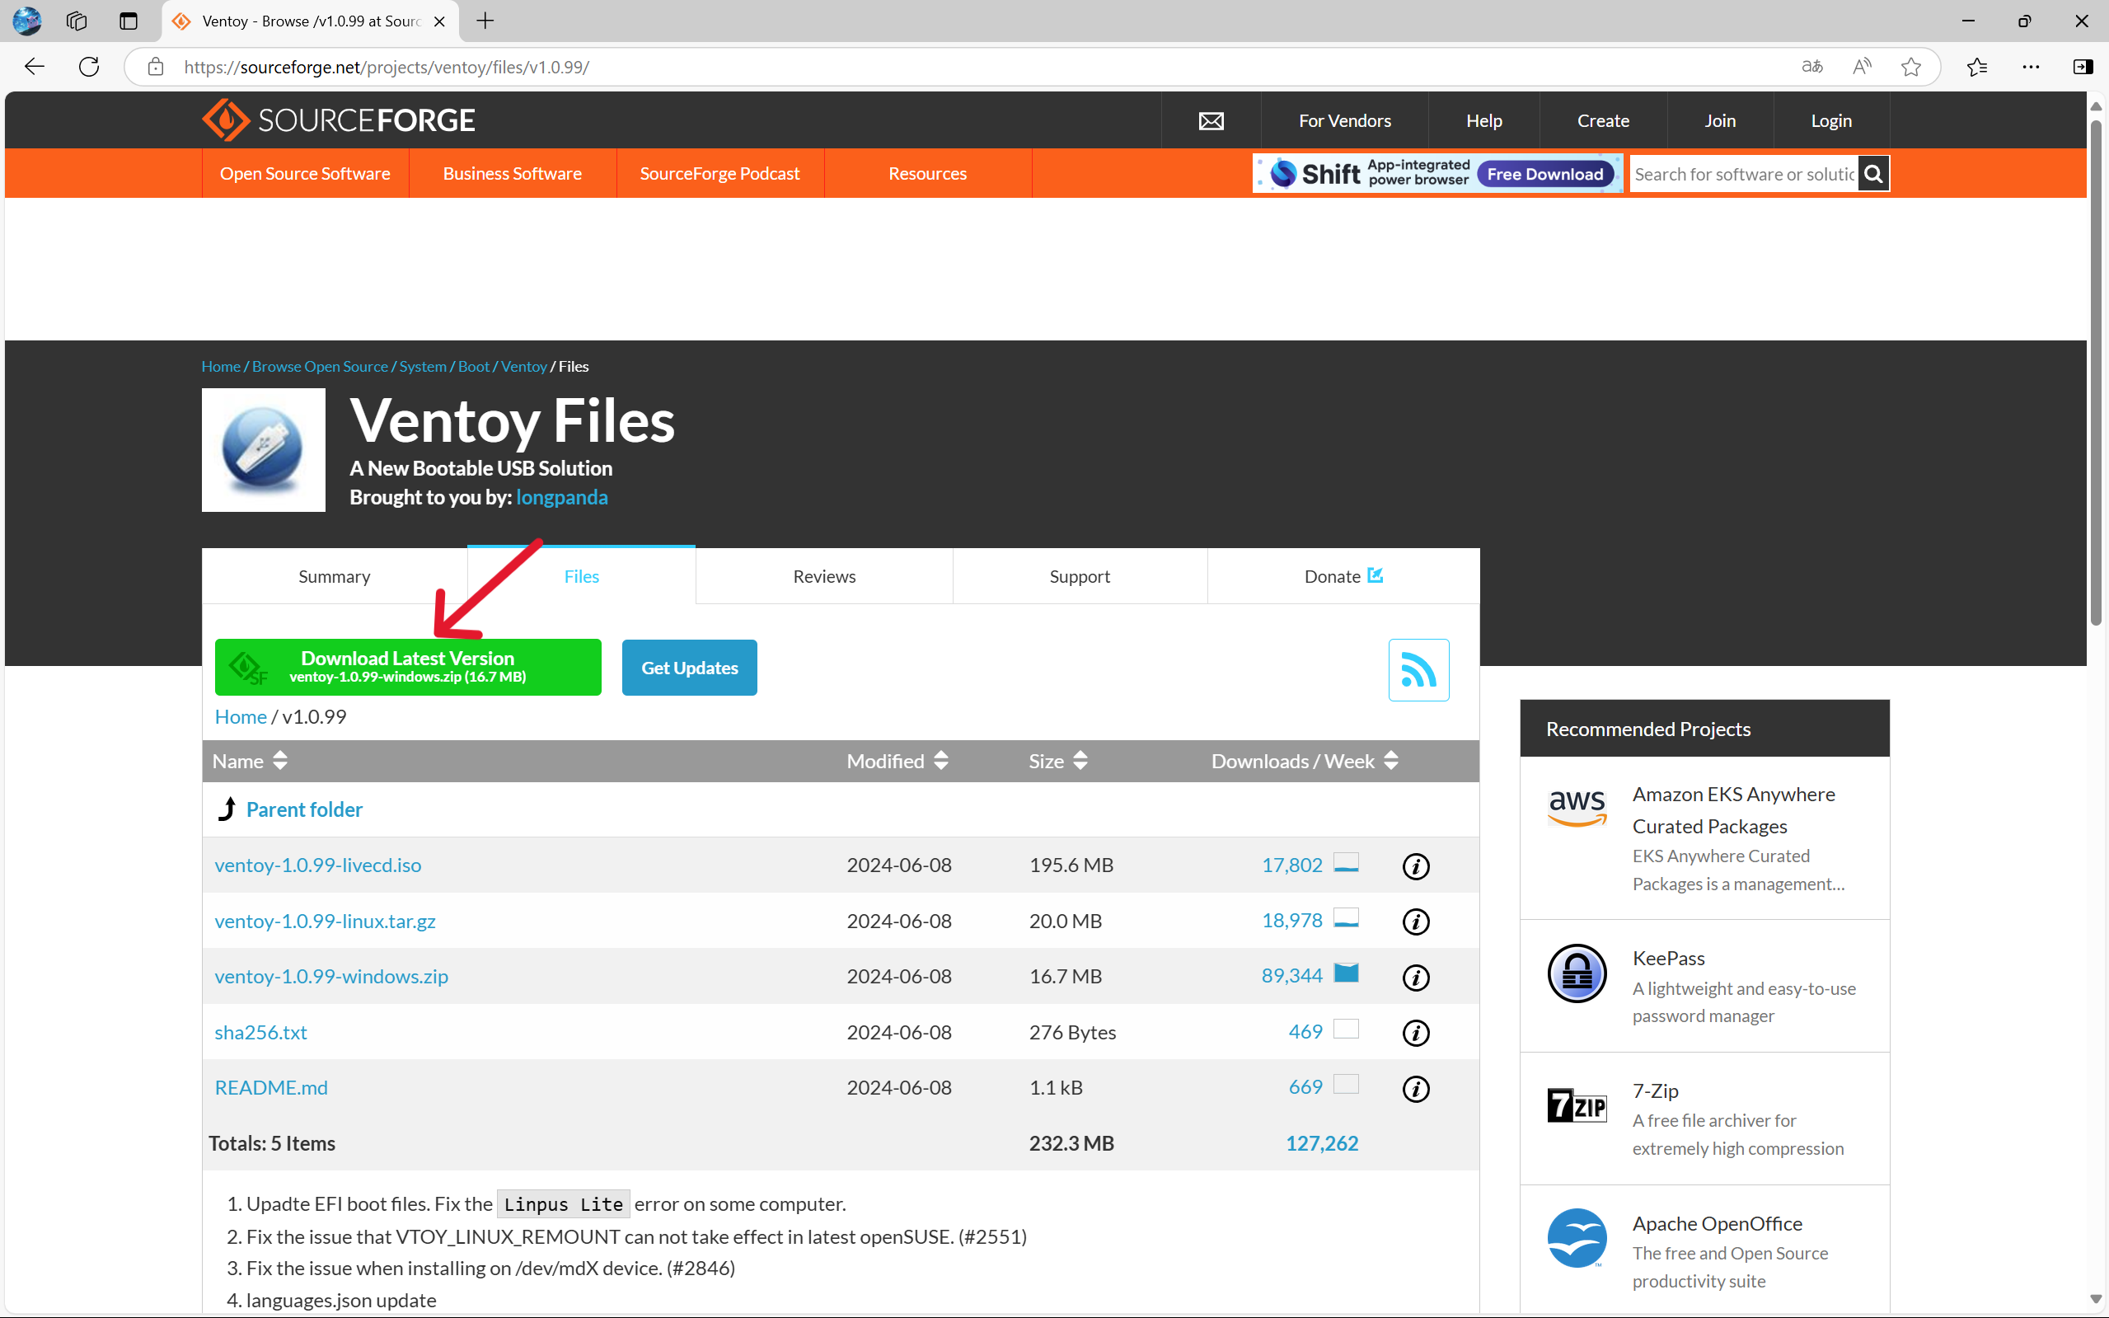Click the SourceForge logo

point(338,120)
